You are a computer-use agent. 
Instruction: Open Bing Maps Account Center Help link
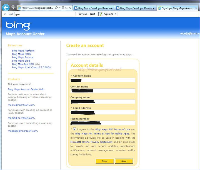[x=26, y=89]
